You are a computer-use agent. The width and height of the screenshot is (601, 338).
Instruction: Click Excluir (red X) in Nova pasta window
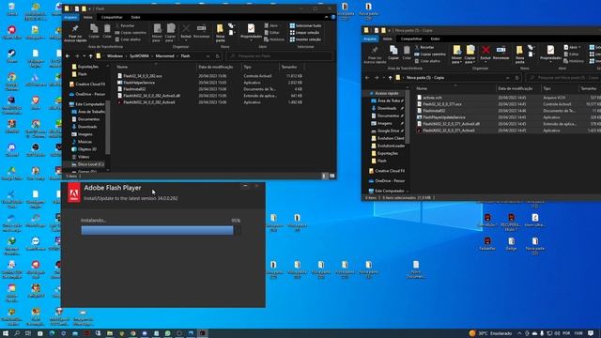pyautogui.click(x=485, y=53)
